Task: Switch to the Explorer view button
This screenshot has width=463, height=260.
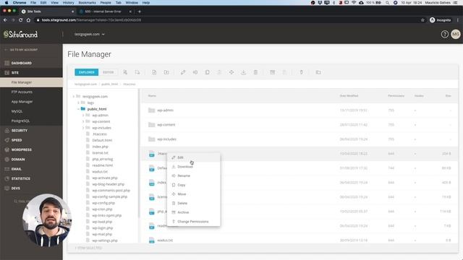Action: (87, 72)
